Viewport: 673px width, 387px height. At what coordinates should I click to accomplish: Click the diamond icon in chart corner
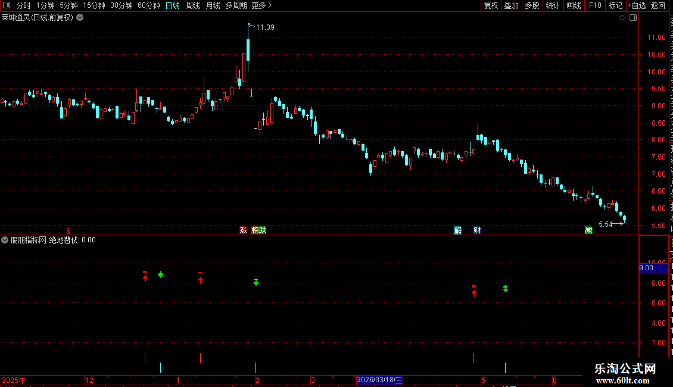[x=622, y=18]
